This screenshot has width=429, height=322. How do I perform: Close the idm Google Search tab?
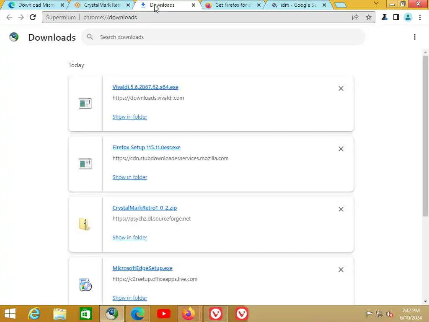click(324, 5)
